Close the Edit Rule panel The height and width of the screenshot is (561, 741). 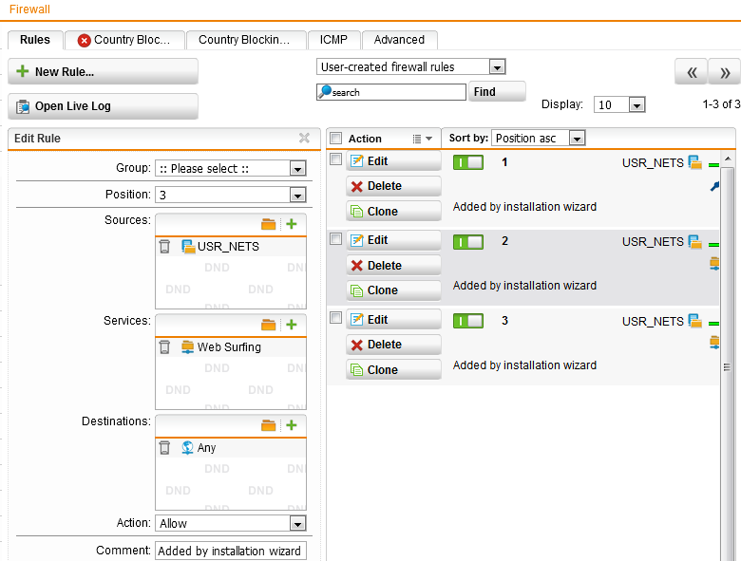[x=304, y=139]
